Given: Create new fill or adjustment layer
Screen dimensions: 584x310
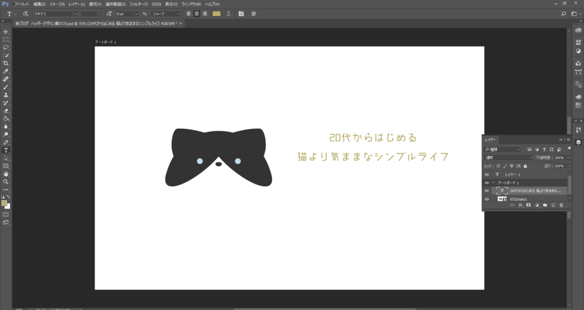Looking at the screenshot, I should point(537,205).
